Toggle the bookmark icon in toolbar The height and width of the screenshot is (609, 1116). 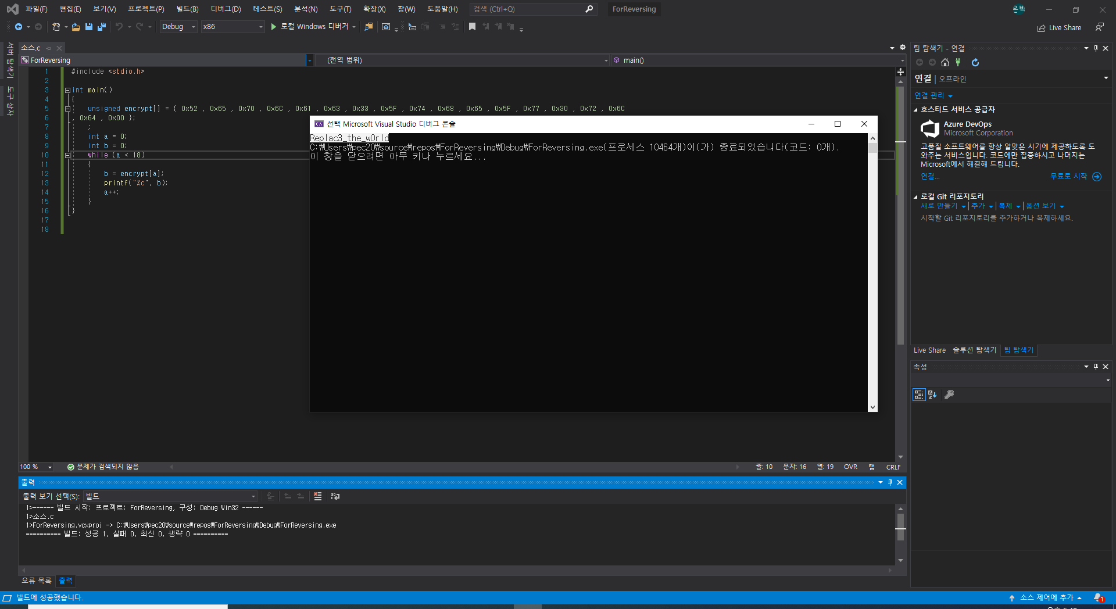472,27
